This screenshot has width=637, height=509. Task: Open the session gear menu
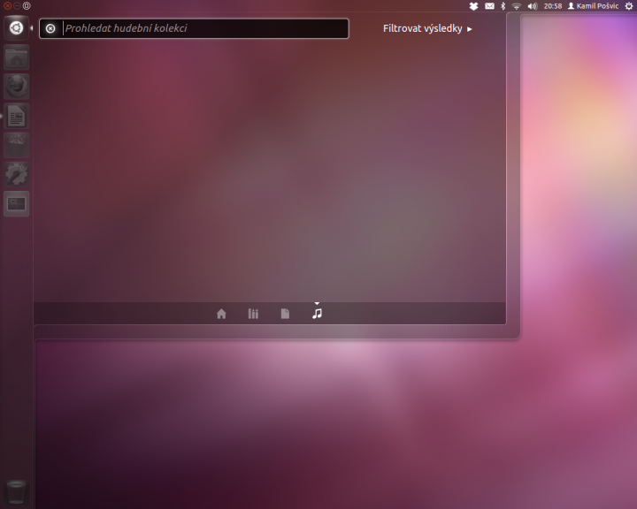pos(629,6)
